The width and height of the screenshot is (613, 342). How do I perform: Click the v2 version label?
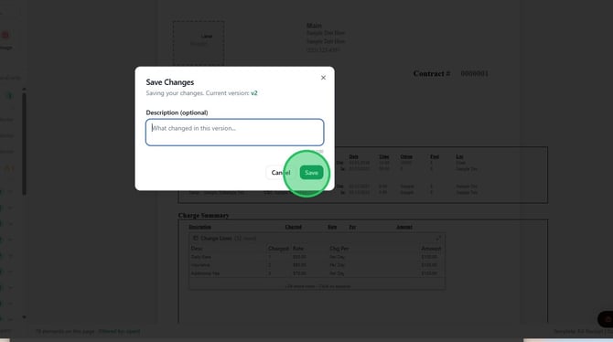[254, 93]
